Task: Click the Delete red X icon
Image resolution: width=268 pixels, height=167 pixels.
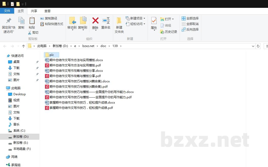Action: (95, 21)
